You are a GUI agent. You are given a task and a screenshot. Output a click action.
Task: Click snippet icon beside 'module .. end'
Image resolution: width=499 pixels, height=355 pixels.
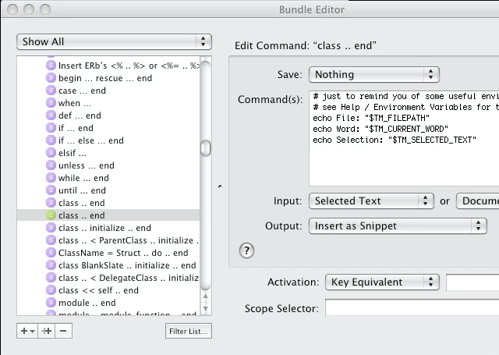(51, 303)
